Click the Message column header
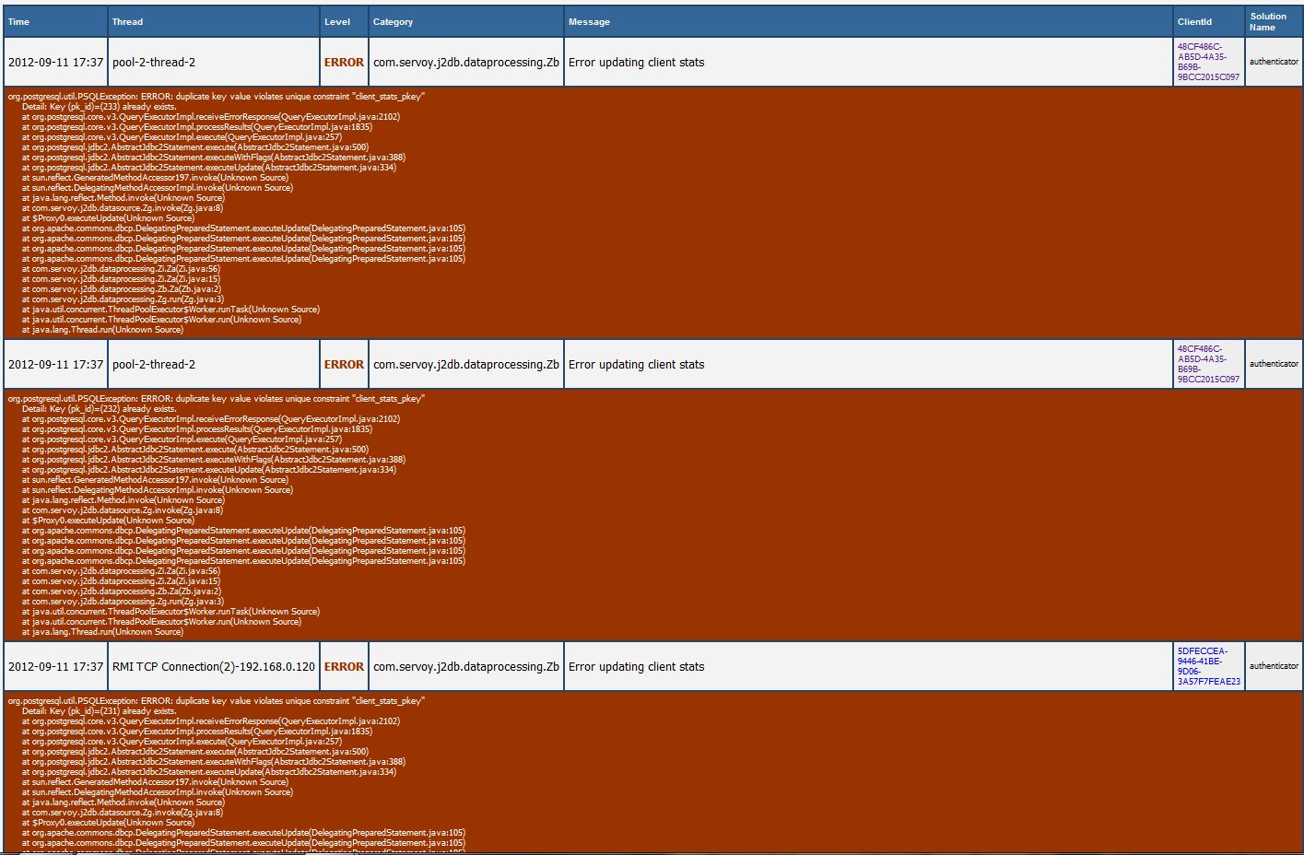The width and height of the screenshot is (1304, 855). 868,21
